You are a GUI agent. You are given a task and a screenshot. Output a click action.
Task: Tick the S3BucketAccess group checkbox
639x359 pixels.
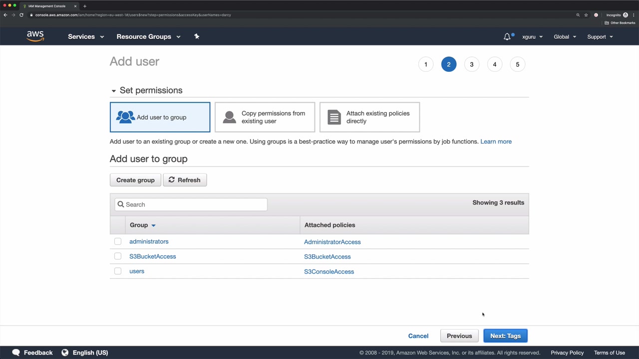tap(118, 256)
